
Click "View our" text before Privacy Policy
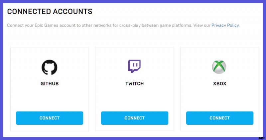[202, 25]
